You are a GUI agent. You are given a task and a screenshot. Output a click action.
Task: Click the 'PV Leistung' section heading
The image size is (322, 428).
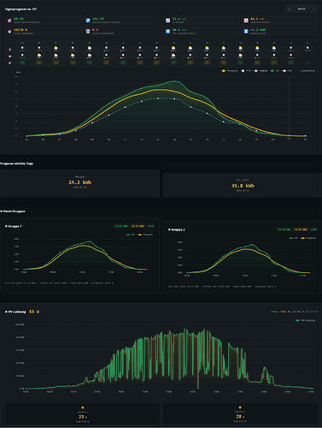15,312
